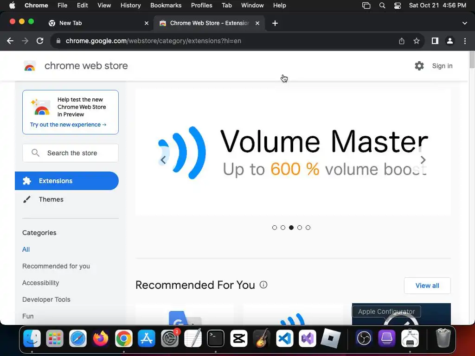This screenshot has width=475, height=356.
Task: Select the first carousel dot
Action: (275, 228)
